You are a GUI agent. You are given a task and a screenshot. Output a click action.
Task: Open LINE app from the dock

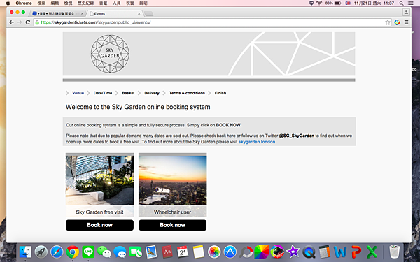click(x=88, y=252)
